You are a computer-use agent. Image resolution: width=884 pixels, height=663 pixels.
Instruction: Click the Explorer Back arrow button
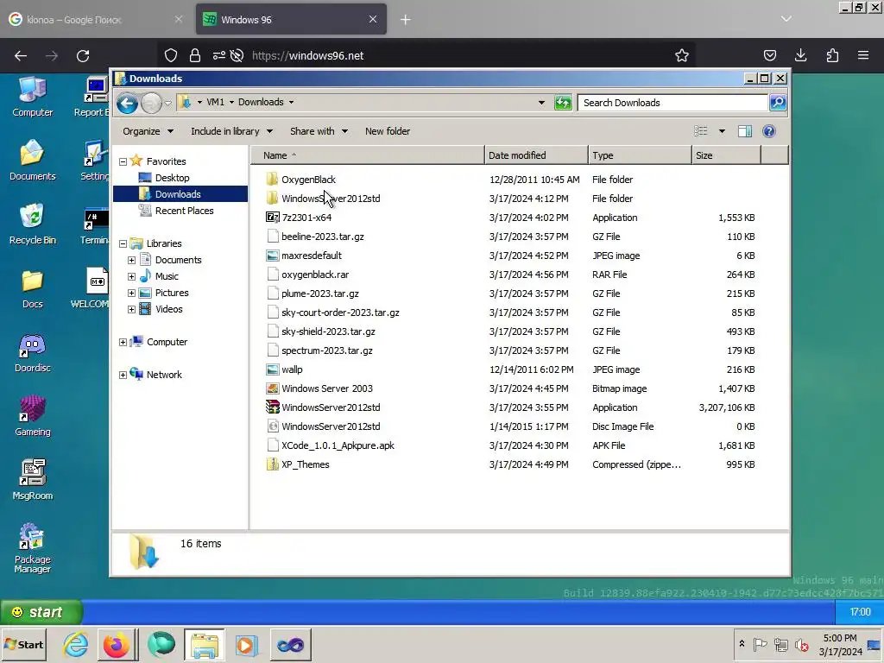click(128, 104)
